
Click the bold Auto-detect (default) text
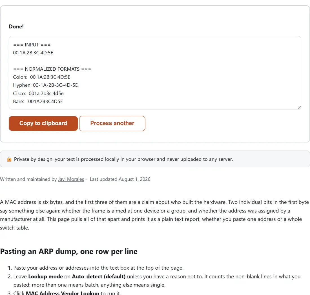[x=99, y=276]
